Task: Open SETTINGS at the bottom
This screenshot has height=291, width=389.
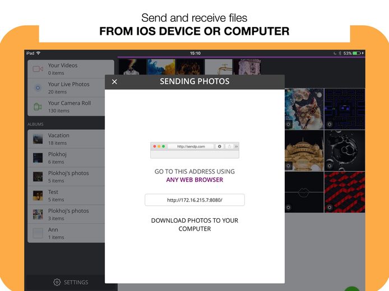Action: 71,282
